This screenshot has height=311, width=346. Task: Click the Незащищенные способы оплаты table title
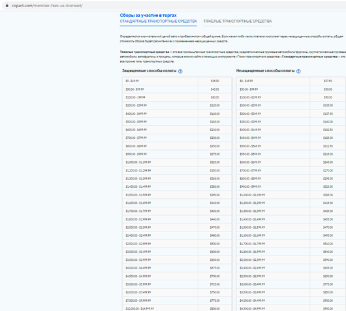pyautogui.click(x=265, y=71)
